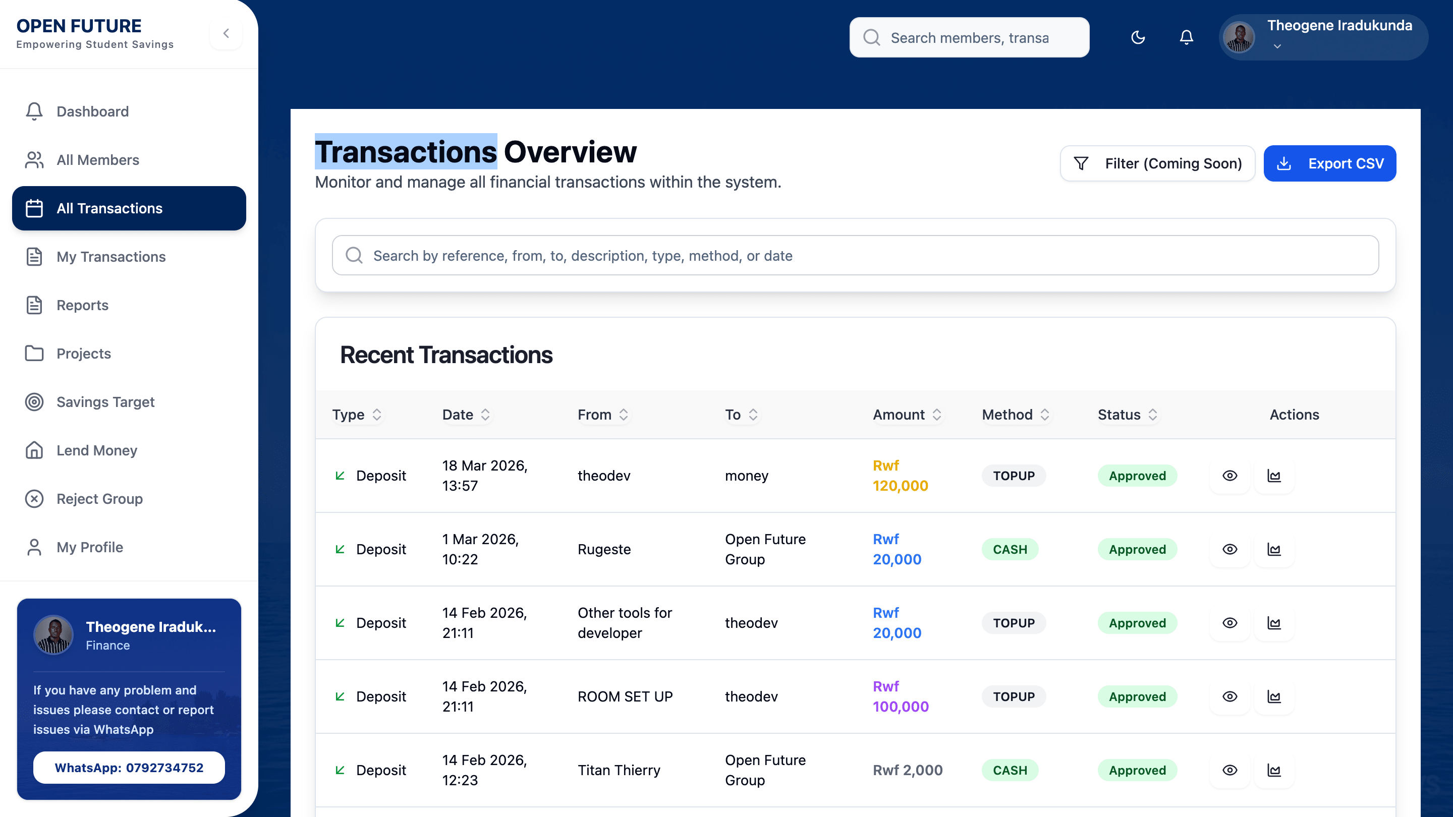The image size is (1453, 817).
Task: Switch to All Transactions section
Action: (x=109, y=208)
